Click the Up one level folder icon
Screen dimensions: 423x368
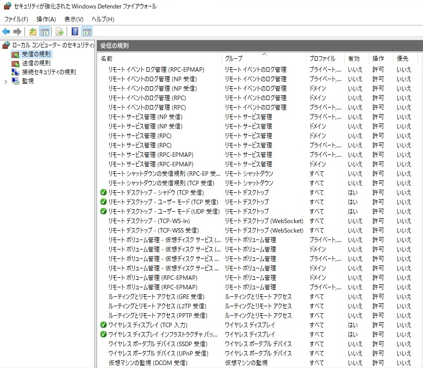point(33,31)
